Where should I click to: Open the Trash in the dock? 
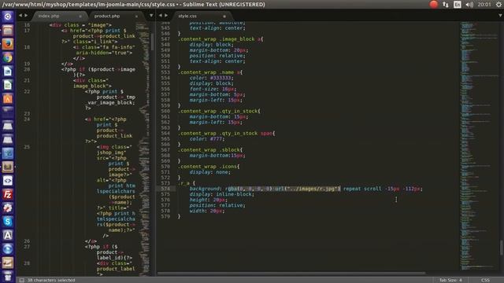point(8,276)
